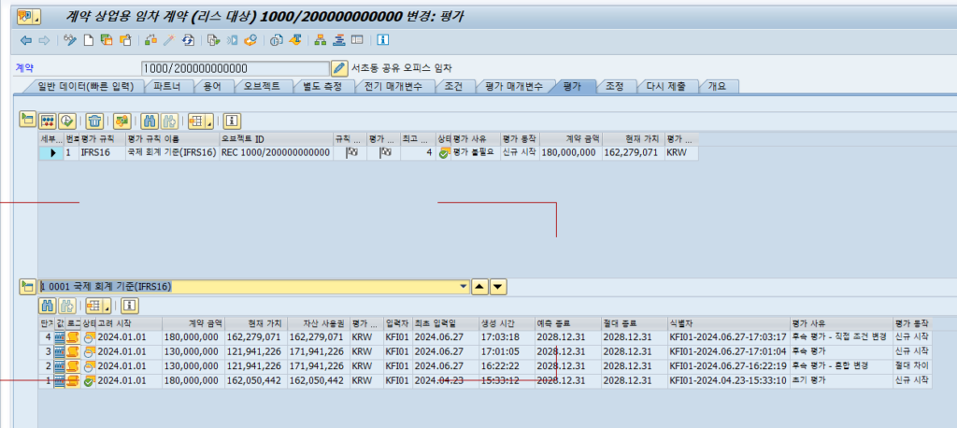Click the up arrow button next to rule dropdown

(479, 286)
